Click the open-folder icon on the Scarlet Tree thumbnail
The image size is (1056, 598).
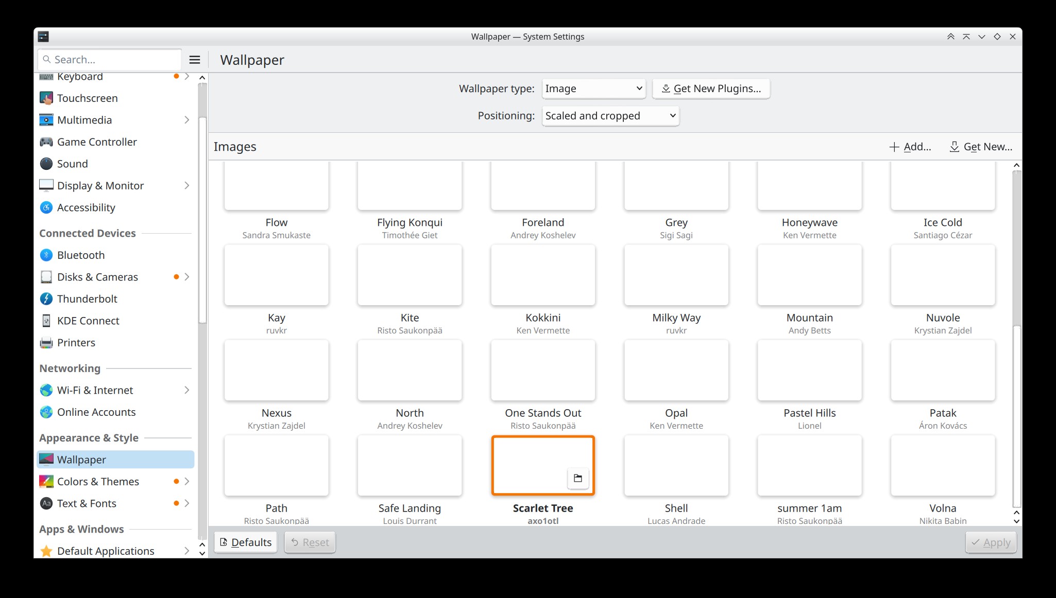click(578, 478)
